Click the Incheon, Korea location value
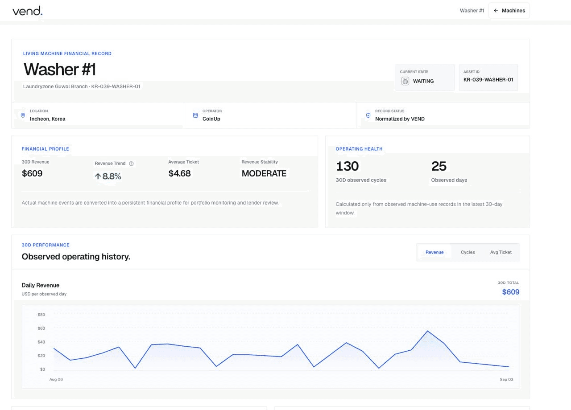This screenshot has width=571, height=410. pyautogui.click(x=48, y=119)
